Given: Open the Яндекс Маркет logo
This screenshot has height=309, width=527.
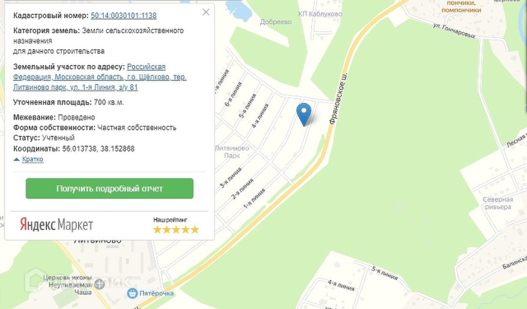Looking at the screenshot, I should [56, 224].
